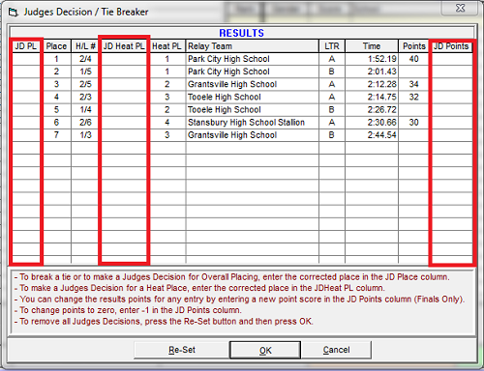The width and height of the screenshot is (484, 371).
Task: Select Tooele High School in place 4 row
Action: click(x=225, y=97)
